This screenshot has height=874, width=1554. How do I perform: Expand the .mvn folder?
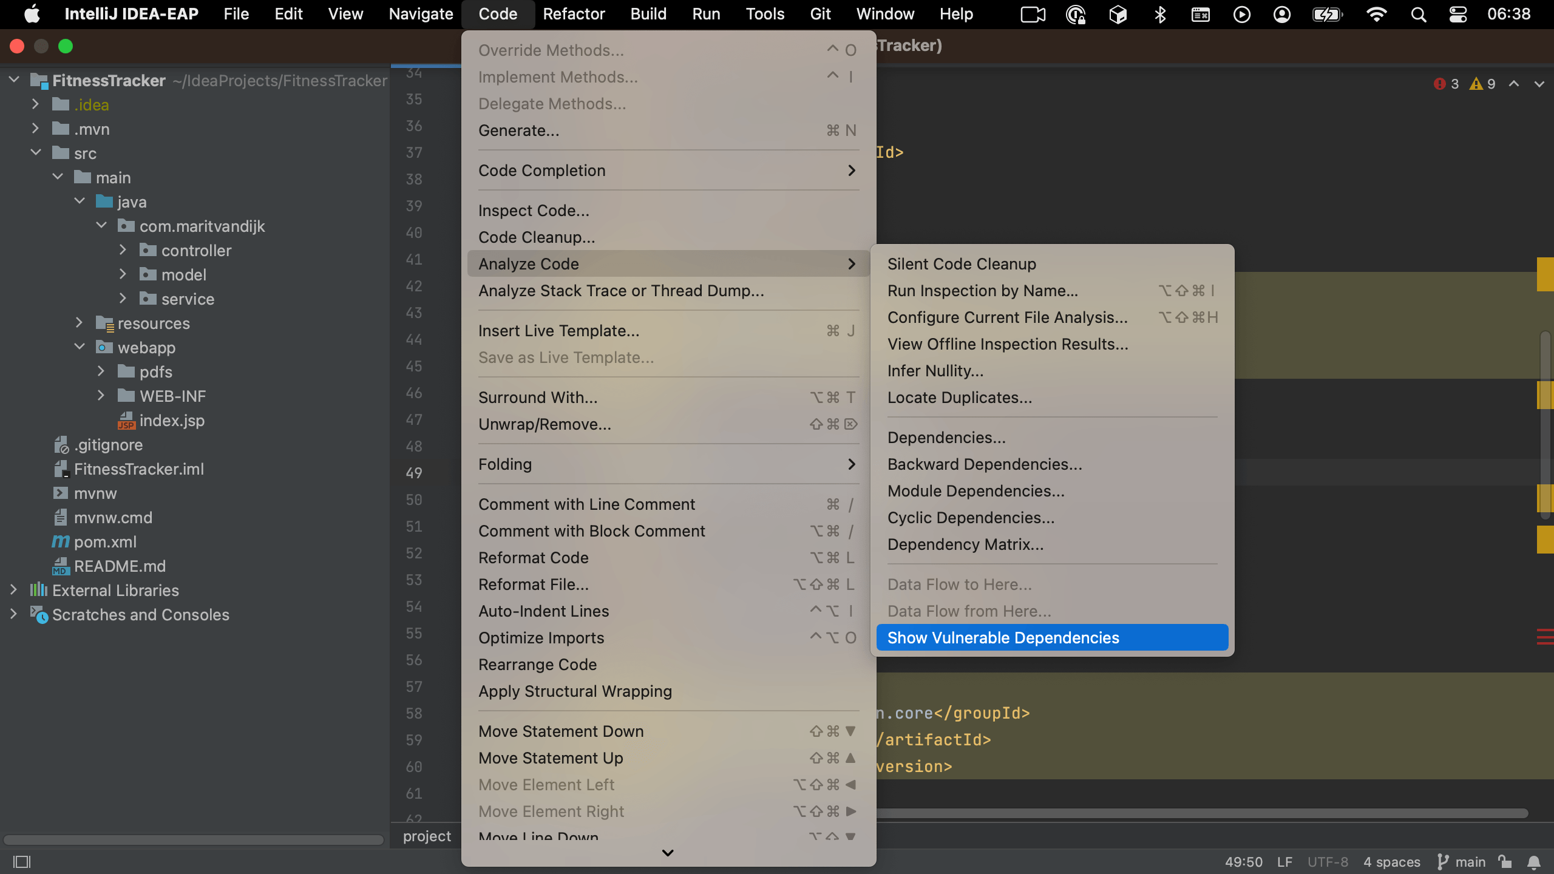point(35,129)
